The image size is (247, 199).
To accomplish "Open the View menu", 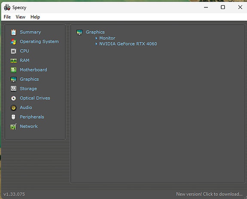I will coord(21,17).
